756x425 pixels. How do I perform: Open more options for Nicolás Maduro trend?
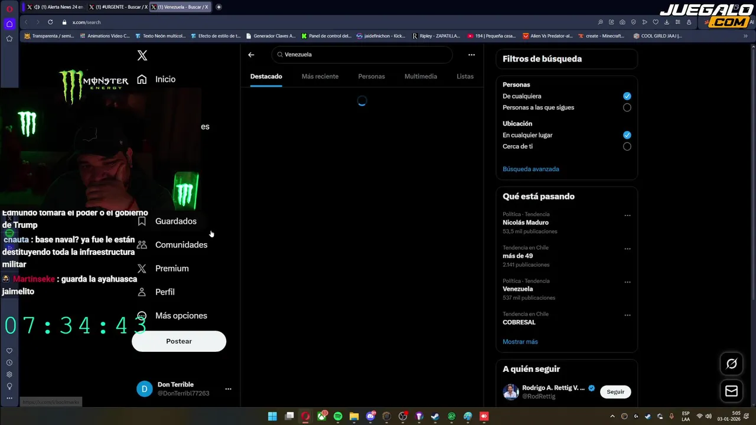point(627,215)
